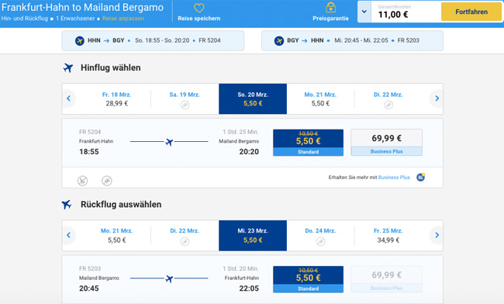Click the BGY to HHN flight summary icon
Image resolution: width=504 pixels, height=304 pixels.
click(279, 41)
